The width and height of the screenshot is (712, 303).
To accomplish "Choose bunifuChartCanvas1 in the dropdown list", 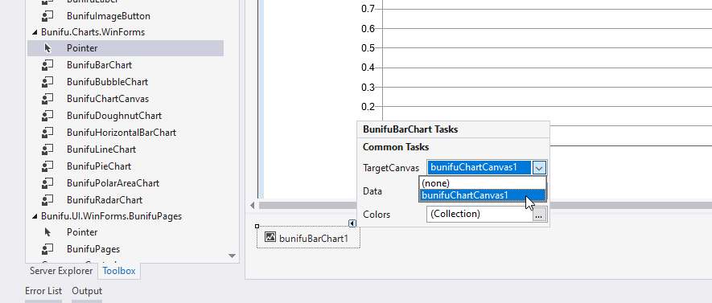I will 482,195.
